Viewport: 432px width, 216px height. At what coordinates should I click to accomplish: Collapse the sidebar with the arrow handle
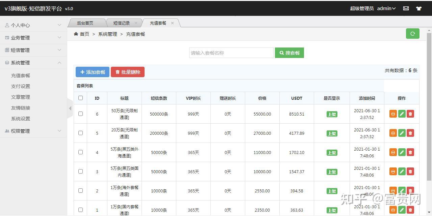click(70, 108)
